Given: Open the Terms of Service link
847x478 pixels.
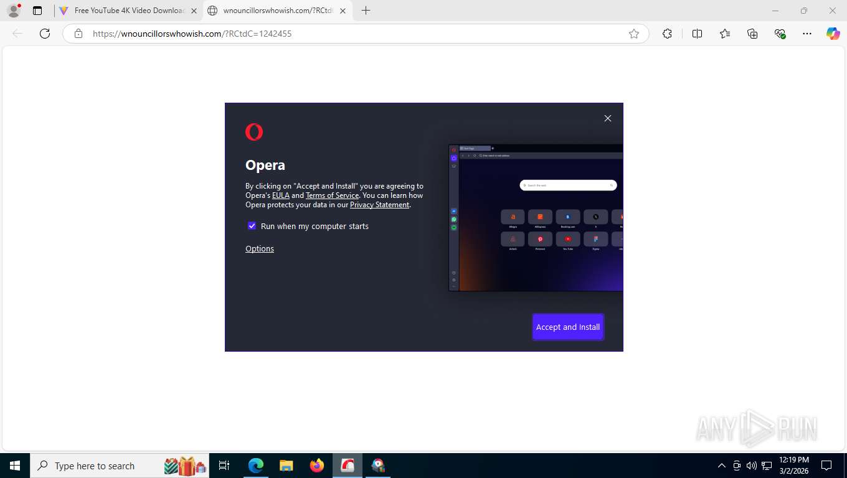Looking at the screenshot, I should click(x=332, y=195).
